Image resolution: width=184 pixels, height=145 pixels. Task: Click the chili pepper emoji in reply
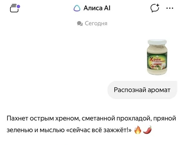point(147,130)
